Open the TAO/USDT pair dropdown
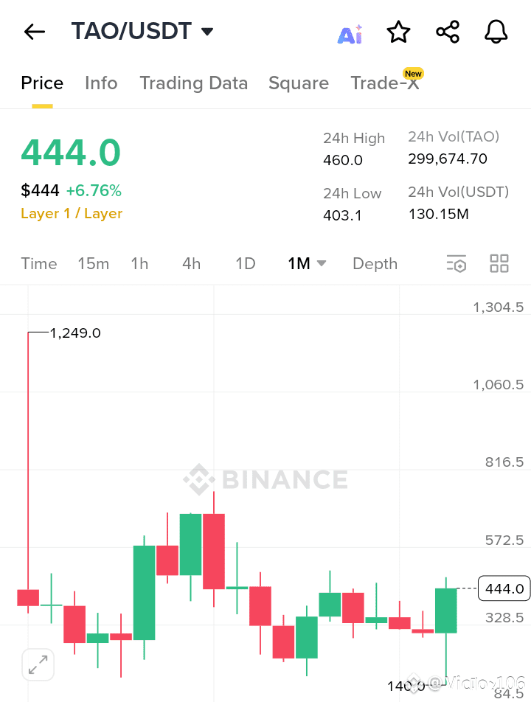Image resolution: width=531 pixels, height=702 pixels. [206, 31]
